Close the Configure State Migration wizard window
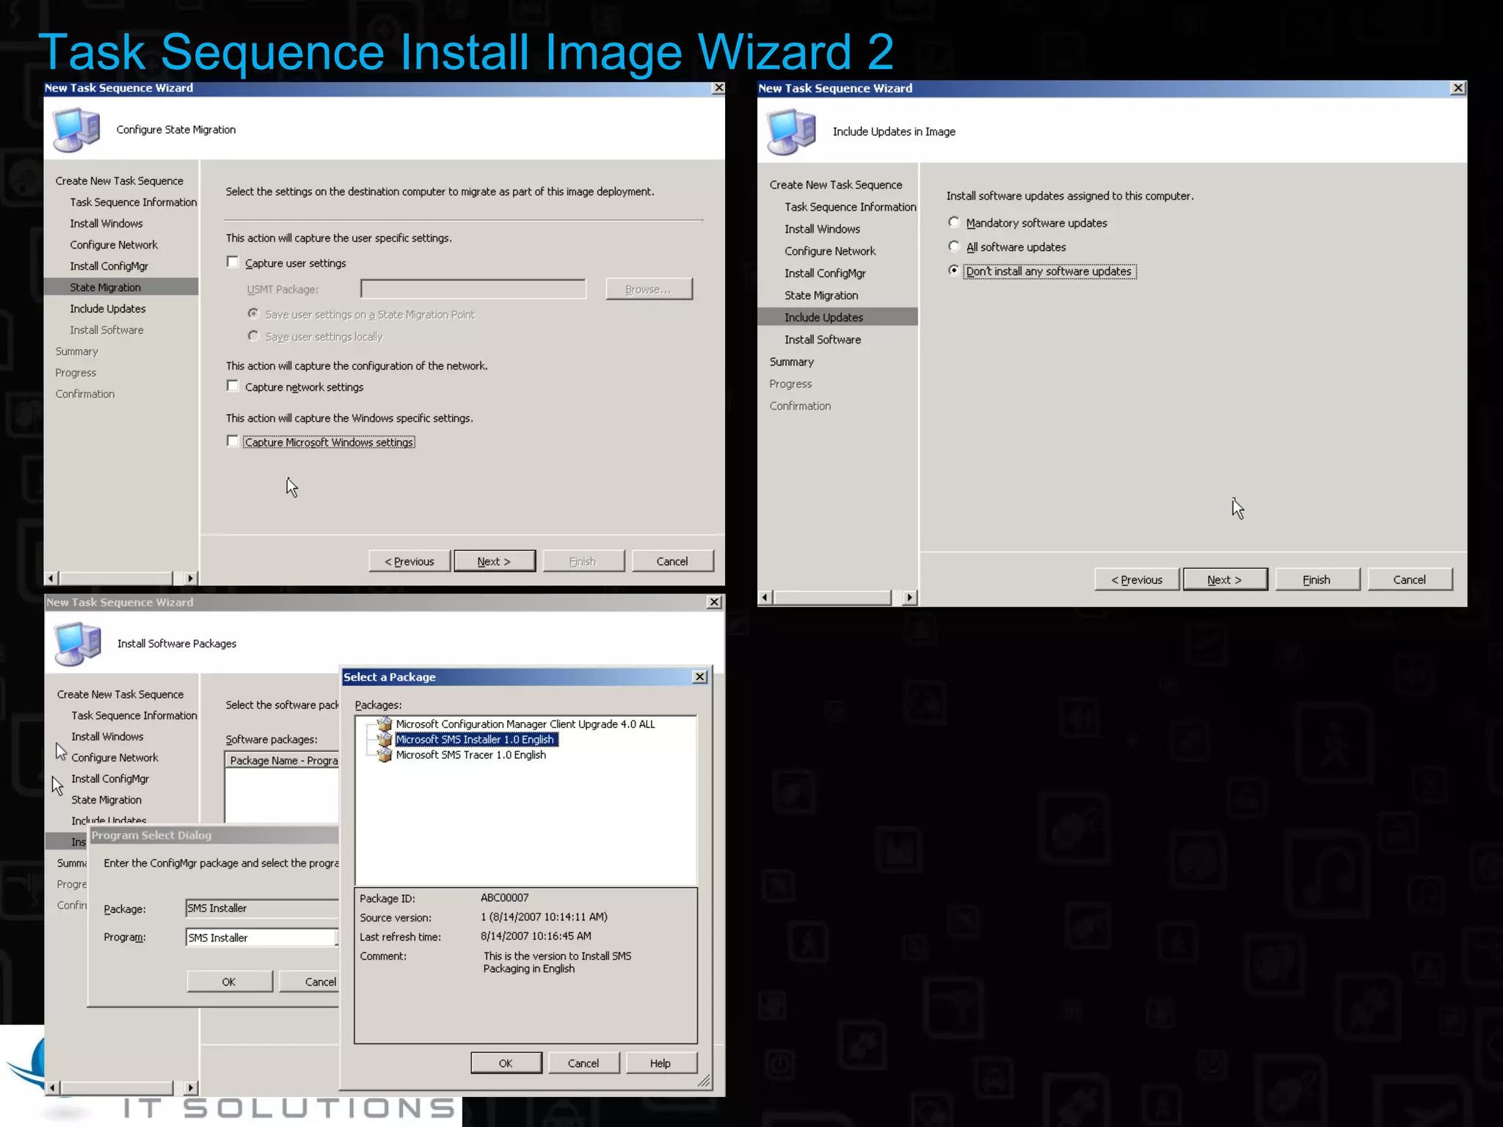Image resolution: width=1503 pixels, height=1127 pixels. click(718, 88)
